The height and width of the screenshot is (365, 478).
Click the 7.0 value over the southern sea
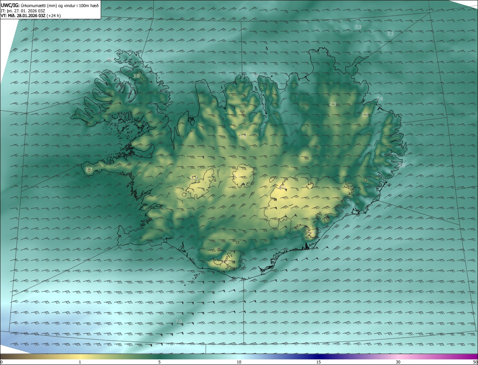click(178, 322)
